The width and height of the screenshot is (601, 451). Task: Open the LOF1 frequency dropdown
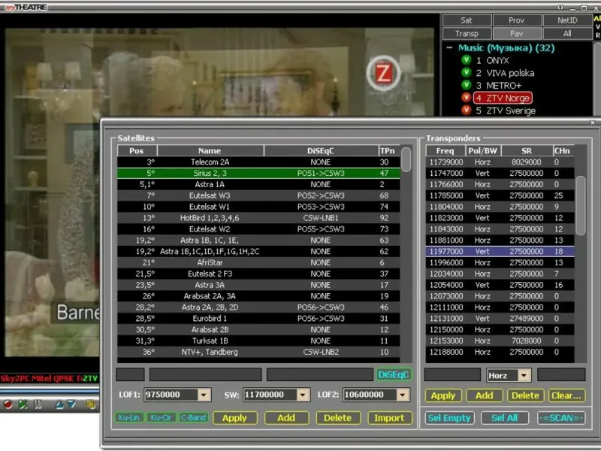point(204,395)
